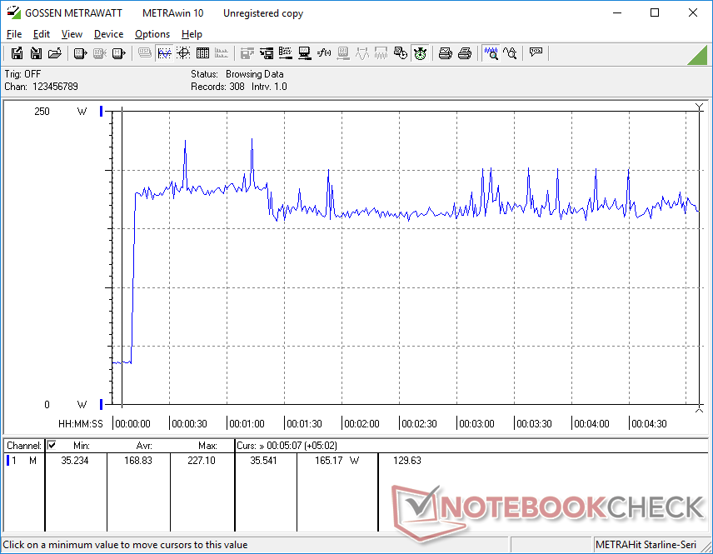Click the right cursor handle at chart bottom
This screenshot has height=554, width=713.
tap(700, 409)
